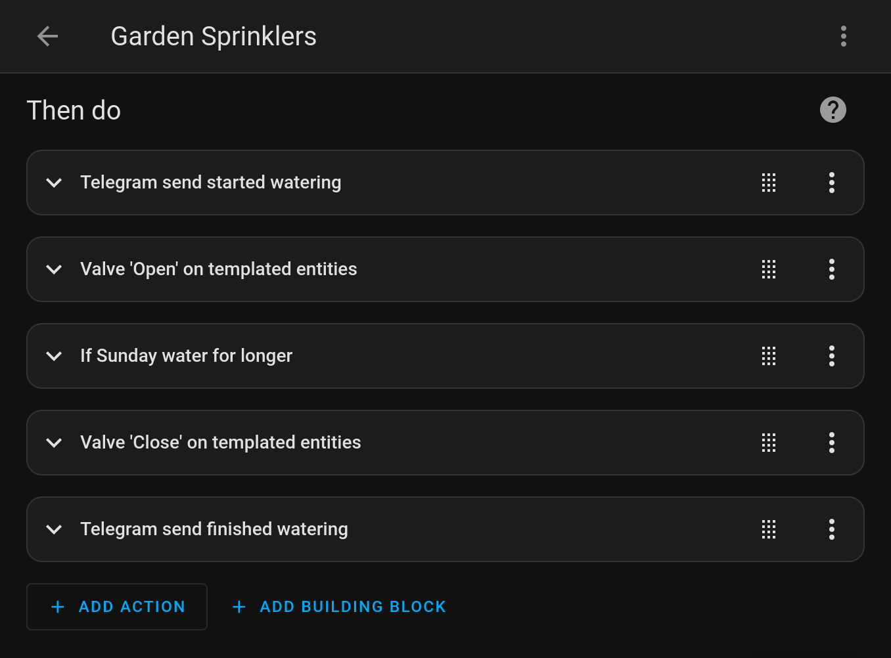Viewport: 891px width, 658px height.
Task: Grab drag handle for If Sunday water for longer
Action: (769, 356)
